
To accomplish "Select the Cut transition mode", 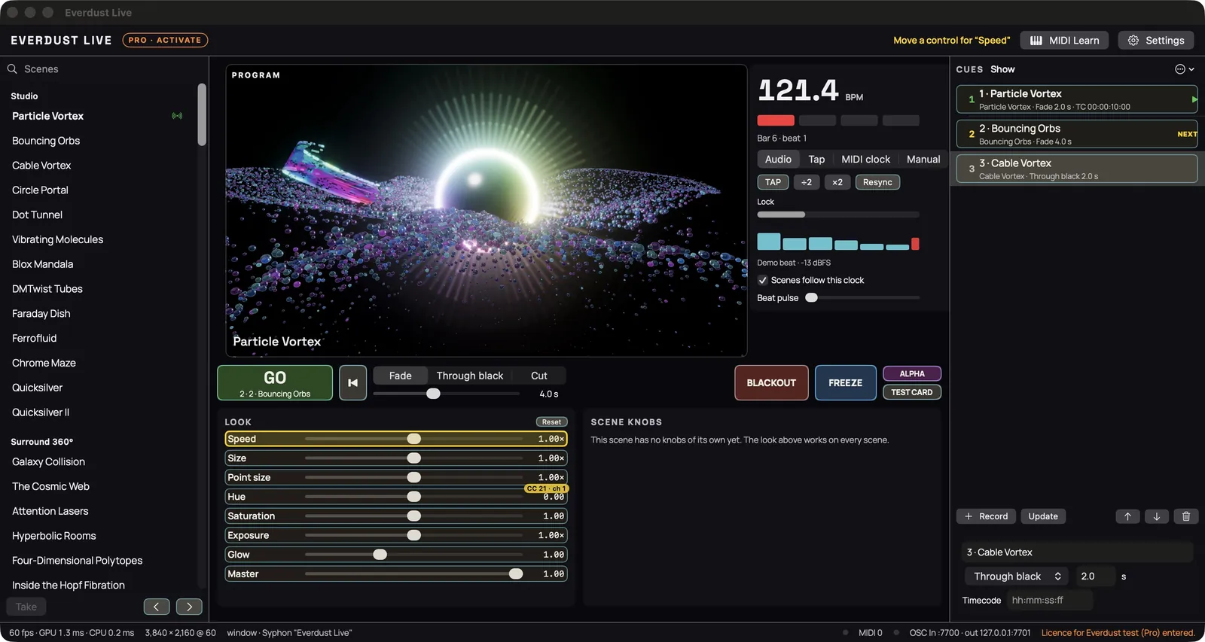I will 539,376.
